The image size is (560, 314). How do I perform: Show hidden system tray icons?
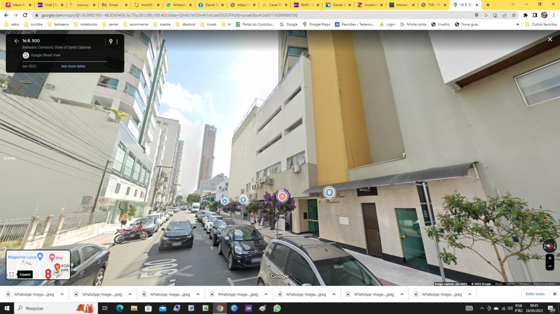click(482, 308)
